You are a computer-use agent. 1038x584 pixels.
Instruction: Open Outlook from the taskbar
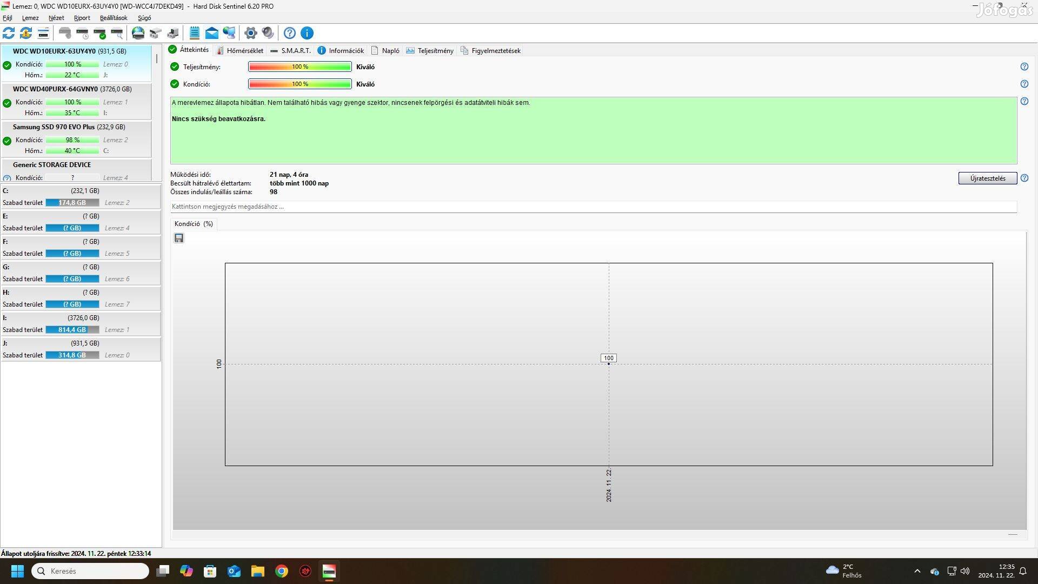(x=234, y=571)
